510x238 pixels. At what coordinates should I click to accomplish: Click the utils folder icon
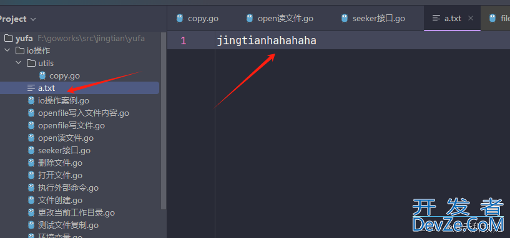(31, 63)
